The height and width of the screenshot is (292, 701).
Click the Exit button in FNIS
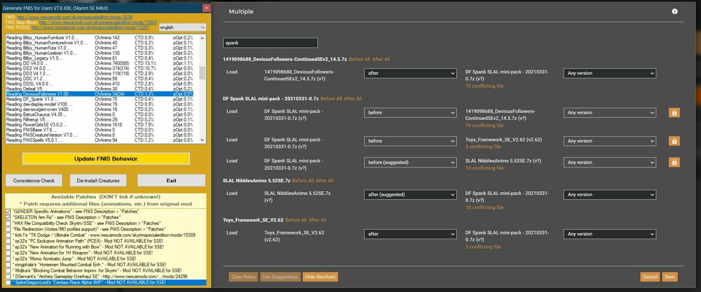pos(171,181)
